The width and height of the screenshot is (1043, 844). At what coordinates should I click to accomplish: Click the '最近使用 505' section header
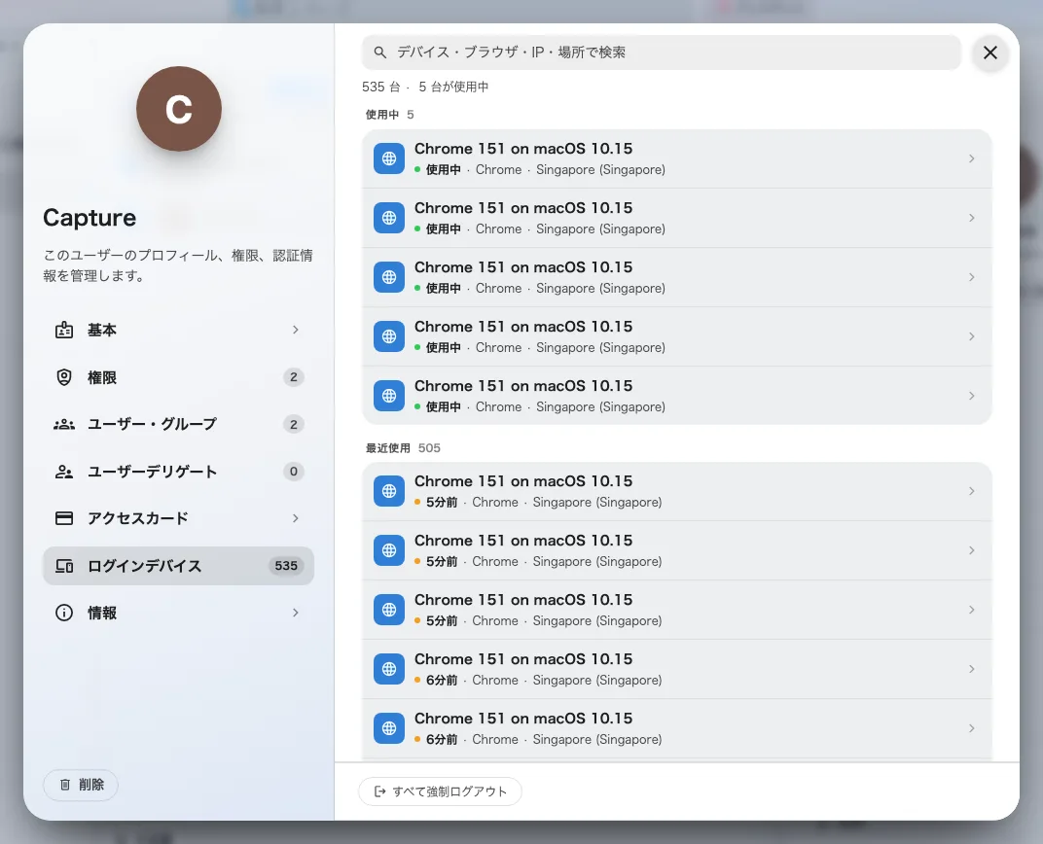point(403,448)
